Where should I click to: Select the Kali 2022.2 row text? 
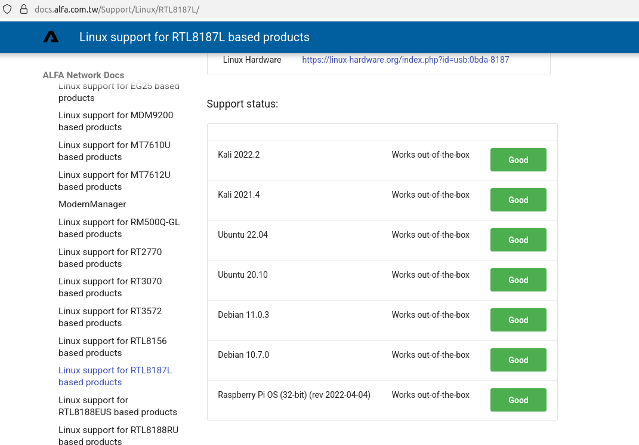(239, 155)
